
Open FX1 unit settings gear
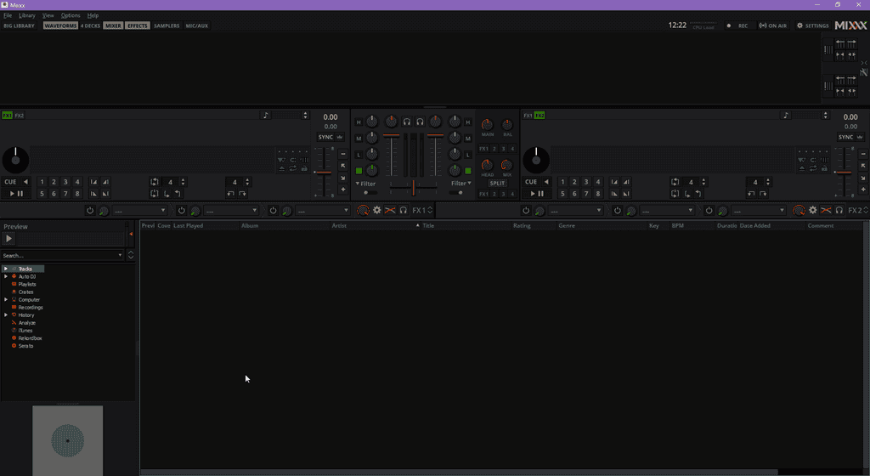376,210
